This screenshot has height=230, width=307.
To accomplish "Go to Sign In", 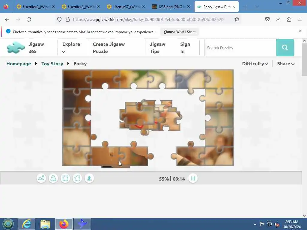I will 185,48.
